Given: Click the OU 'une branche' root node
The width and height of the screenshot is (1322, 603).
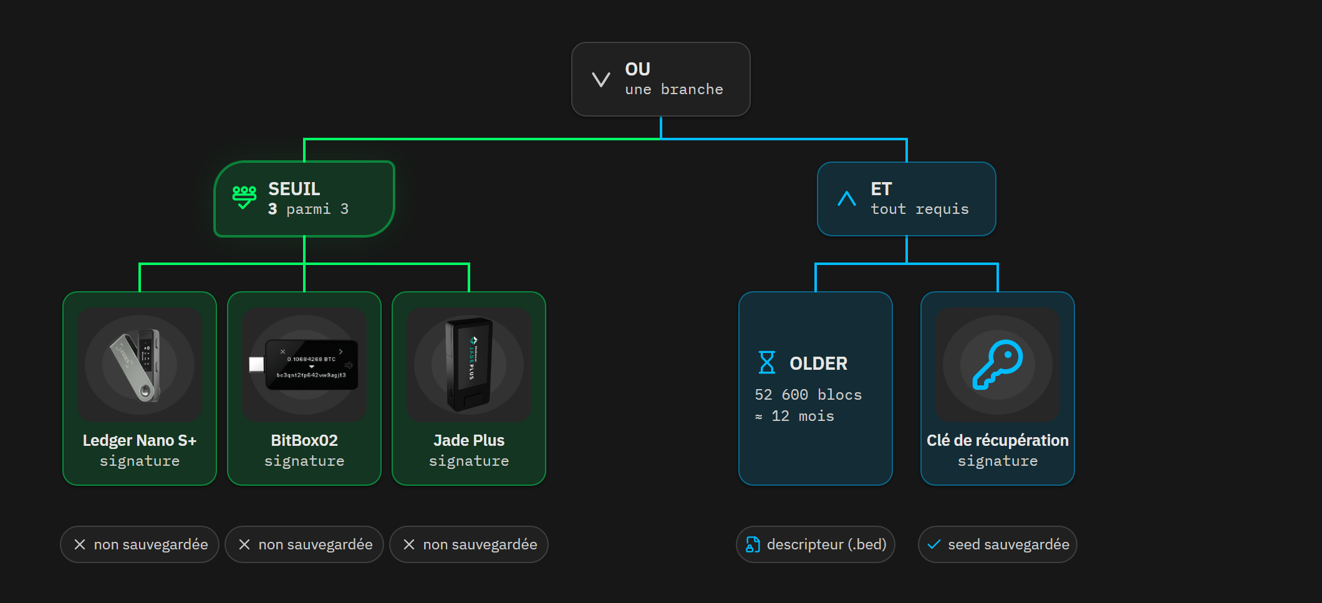Looking at the screenshot, I should coord(660,79).
